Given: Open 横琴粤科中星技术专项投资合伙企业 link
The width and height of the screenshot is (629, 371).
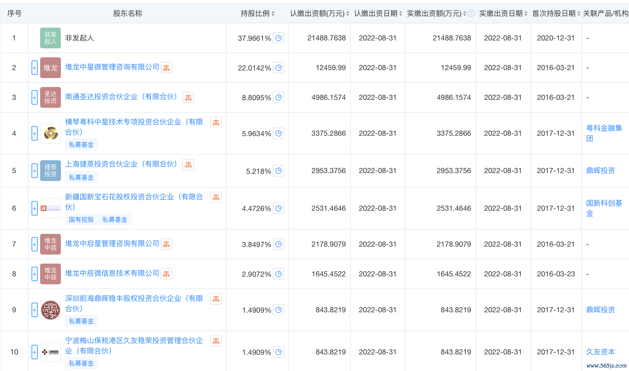Looking at the screenshot, I should pos(134,127).
